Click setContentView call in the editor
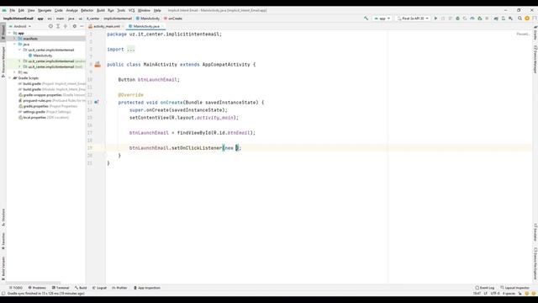Image resolution: width=538 pixels, height=303 pixels. click(150, 118)
